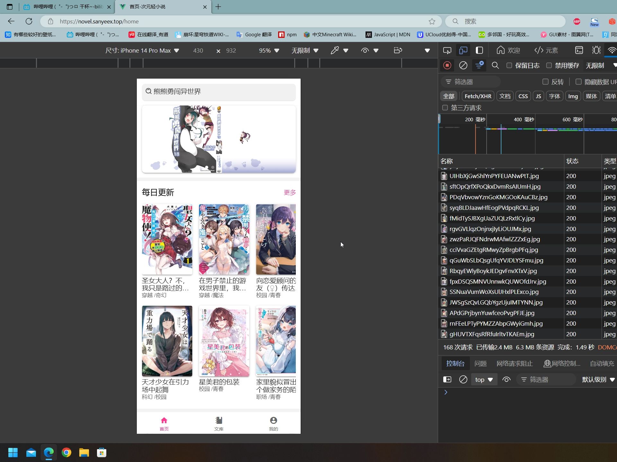
Task: Toggle the console sidebar icon
Action: pyautogui.click(x=447, y=380)
